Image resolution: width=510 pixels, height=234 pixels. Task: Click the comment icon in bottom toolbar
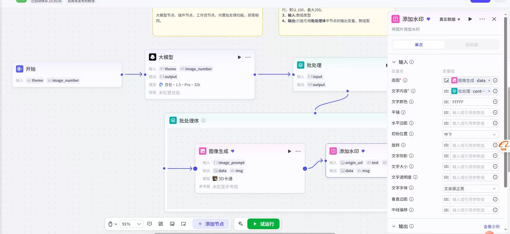tap(150, 224)
